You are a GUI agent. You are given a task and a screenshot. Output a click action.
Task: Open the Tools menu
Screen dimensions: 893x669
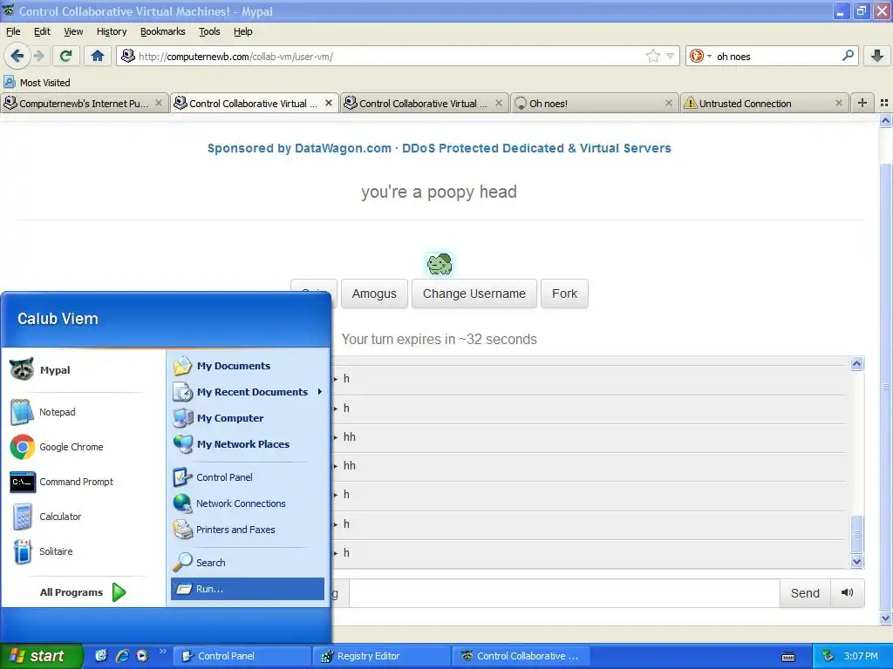coord(209,31)
